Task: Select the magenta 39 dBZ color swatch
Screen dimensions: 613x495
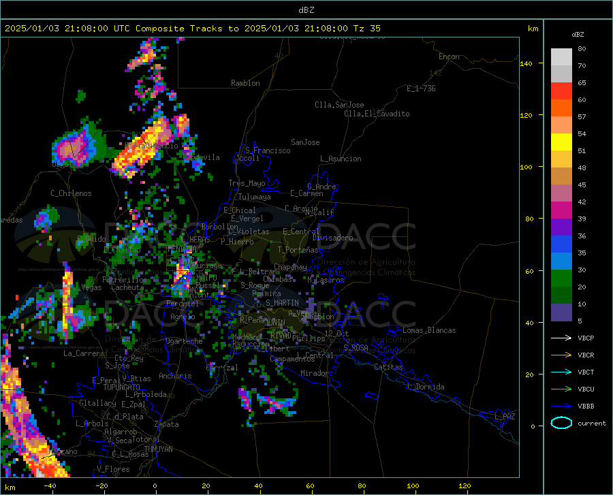Action: point(561,210)
